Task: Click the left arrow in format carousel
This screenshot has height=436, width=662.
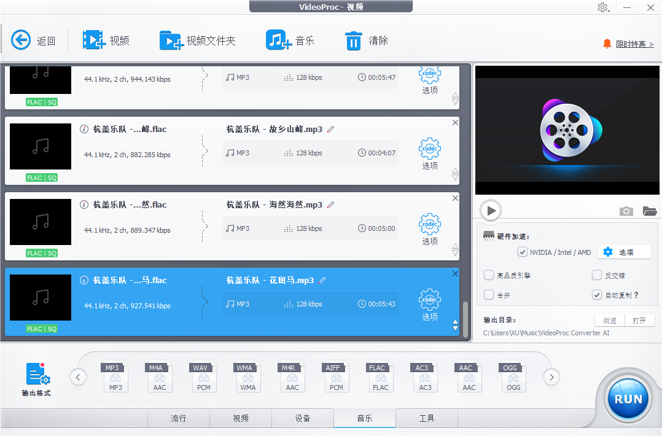Action: [x=78, y=377]
